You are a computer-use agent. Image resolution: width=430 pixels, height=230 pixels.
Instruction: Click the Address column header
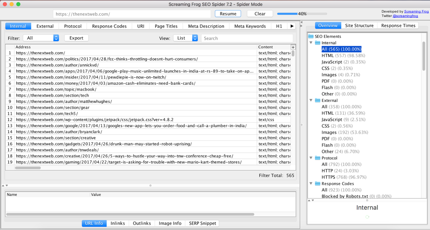136,47
